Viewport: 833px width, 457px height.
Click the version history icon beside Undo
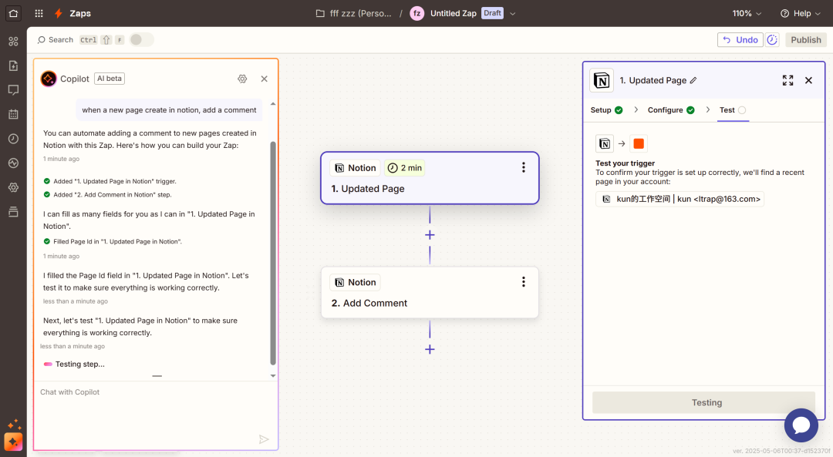click(772, 40)
